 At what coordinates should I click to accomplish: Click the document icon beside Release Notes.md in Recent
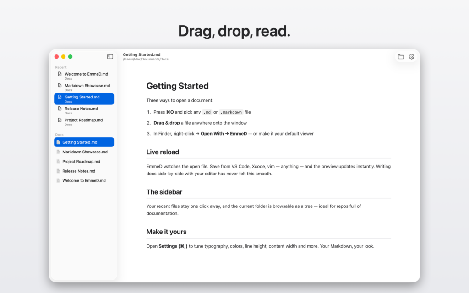(60, 109)
